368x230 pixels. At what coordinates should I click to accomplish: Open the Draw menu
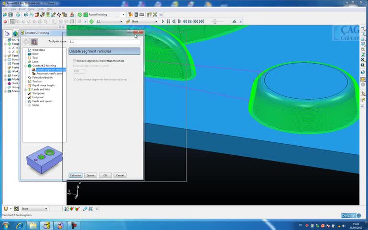(31, 9)
